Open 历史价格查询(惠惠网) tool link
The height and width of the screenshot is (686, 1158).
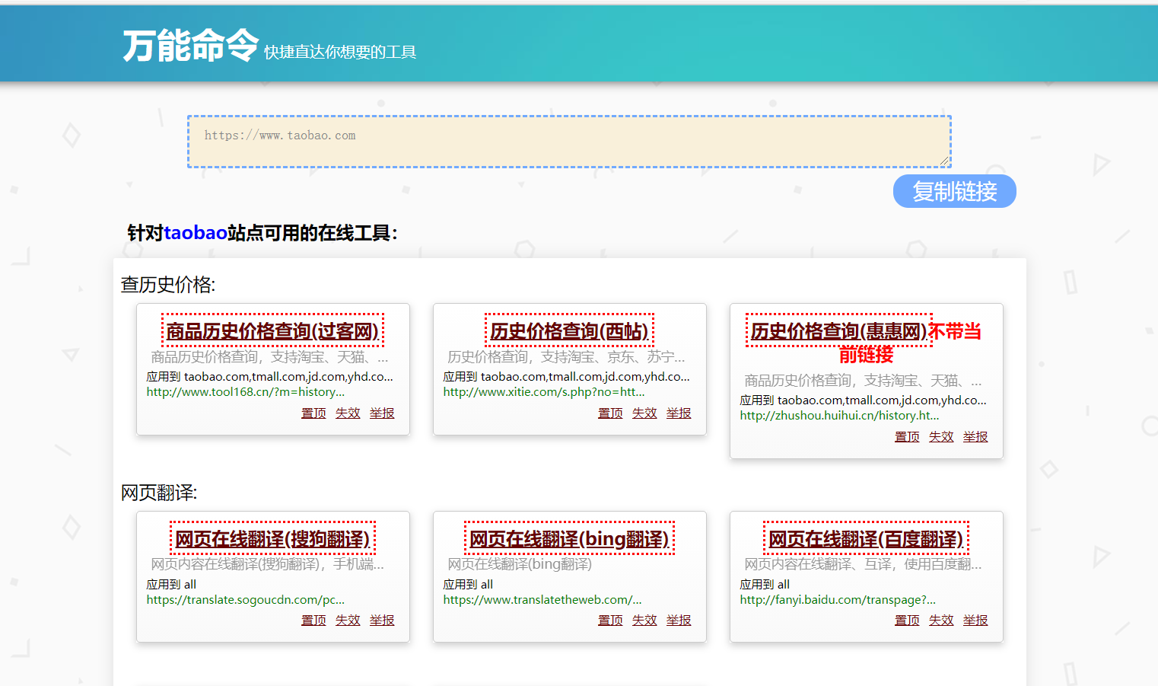coord(838,331)
